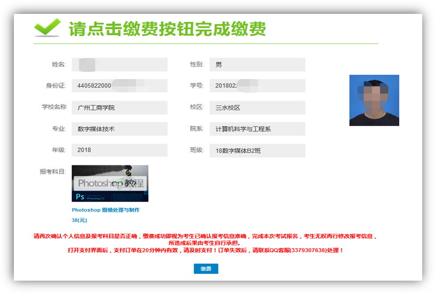Viewport: 435px width, 294px height.
Task: Click the 学号 student number field
Action: (x=257, y=86)
